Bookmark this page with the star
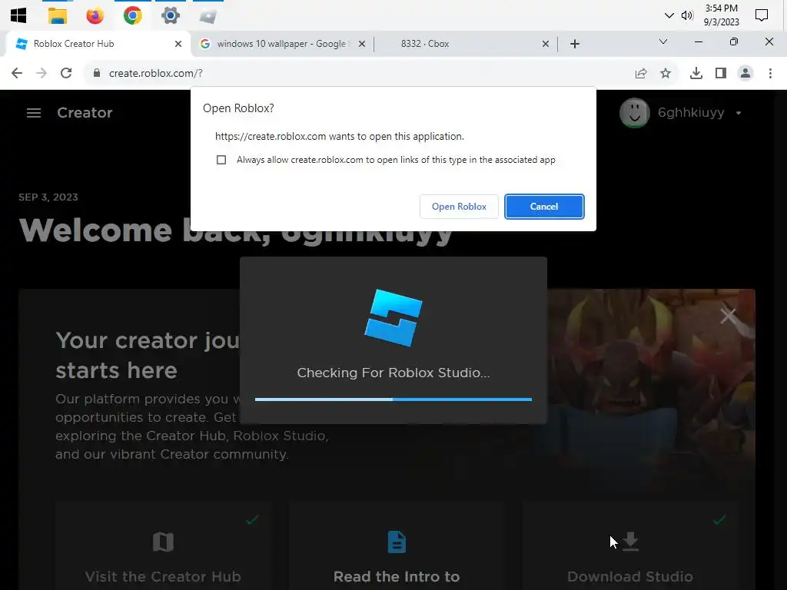The image size is (787, 590). [666, 73]
